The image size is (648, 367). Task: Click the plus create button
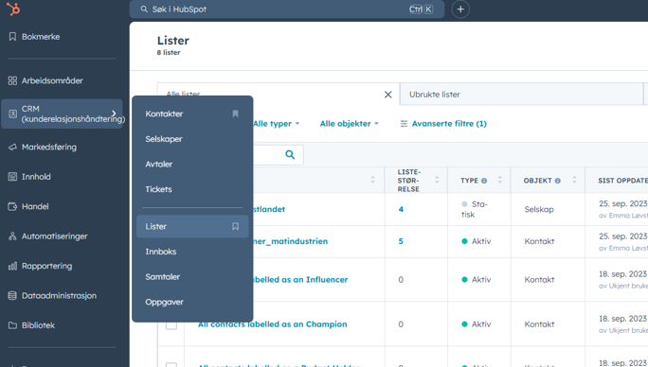click(460, 9)
